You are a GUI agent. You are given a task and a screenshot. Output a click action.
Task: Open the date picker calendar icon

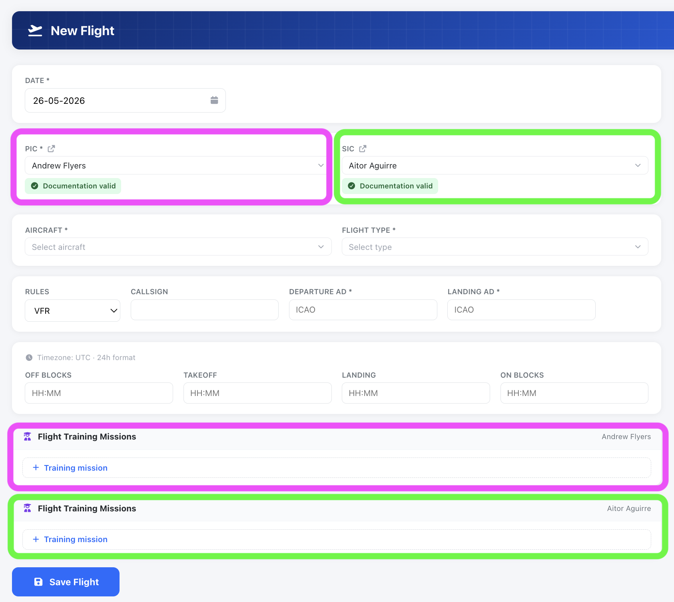214,100
